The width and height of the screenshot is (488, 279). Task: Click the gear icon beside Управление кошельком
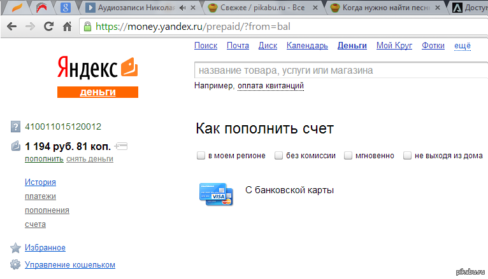(x=15, y=264)
